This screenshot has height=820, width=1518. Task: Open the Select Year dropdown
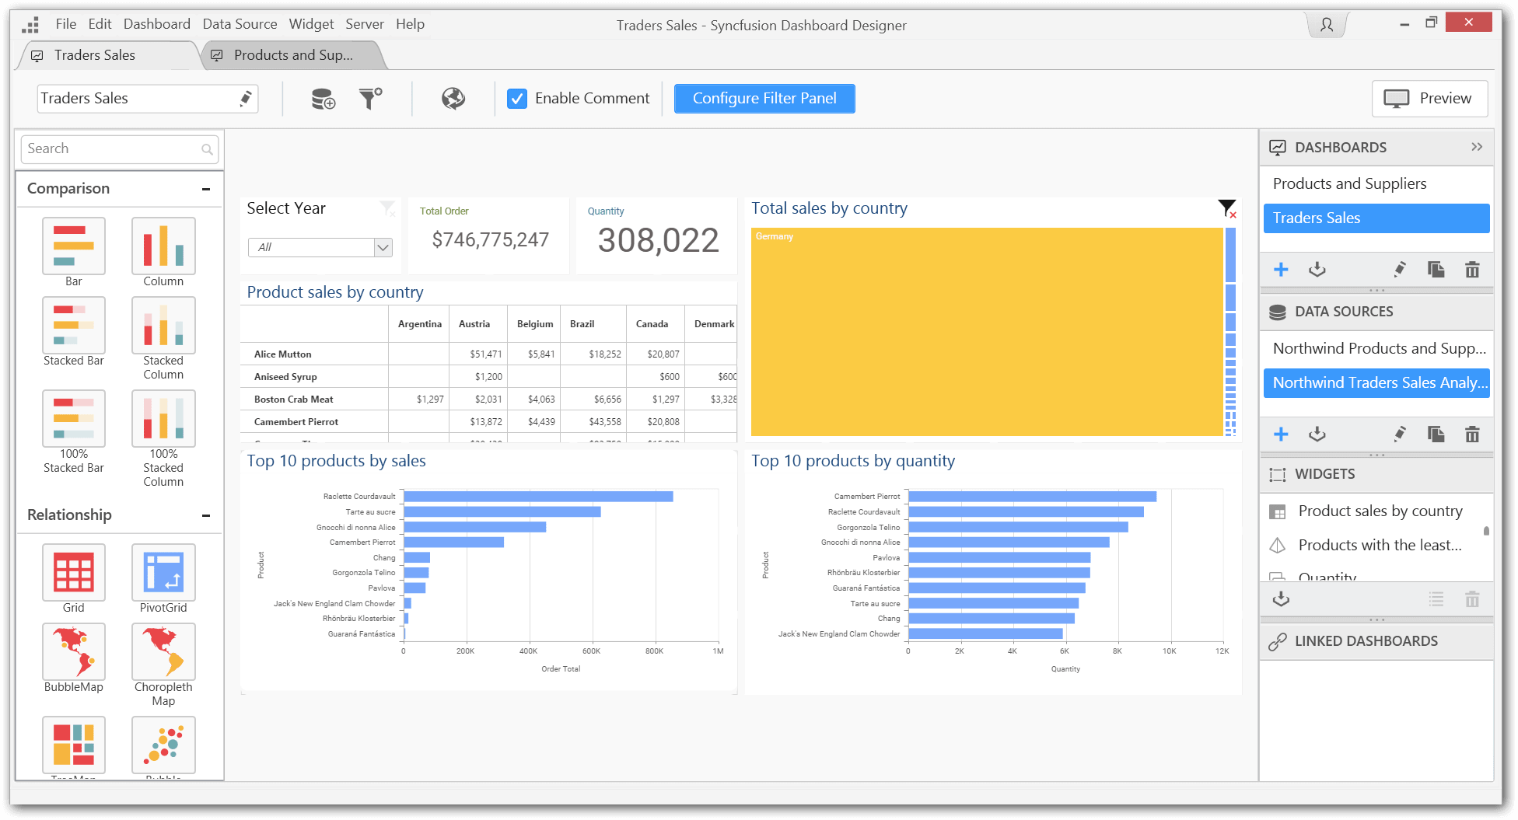tap(383, 247)
